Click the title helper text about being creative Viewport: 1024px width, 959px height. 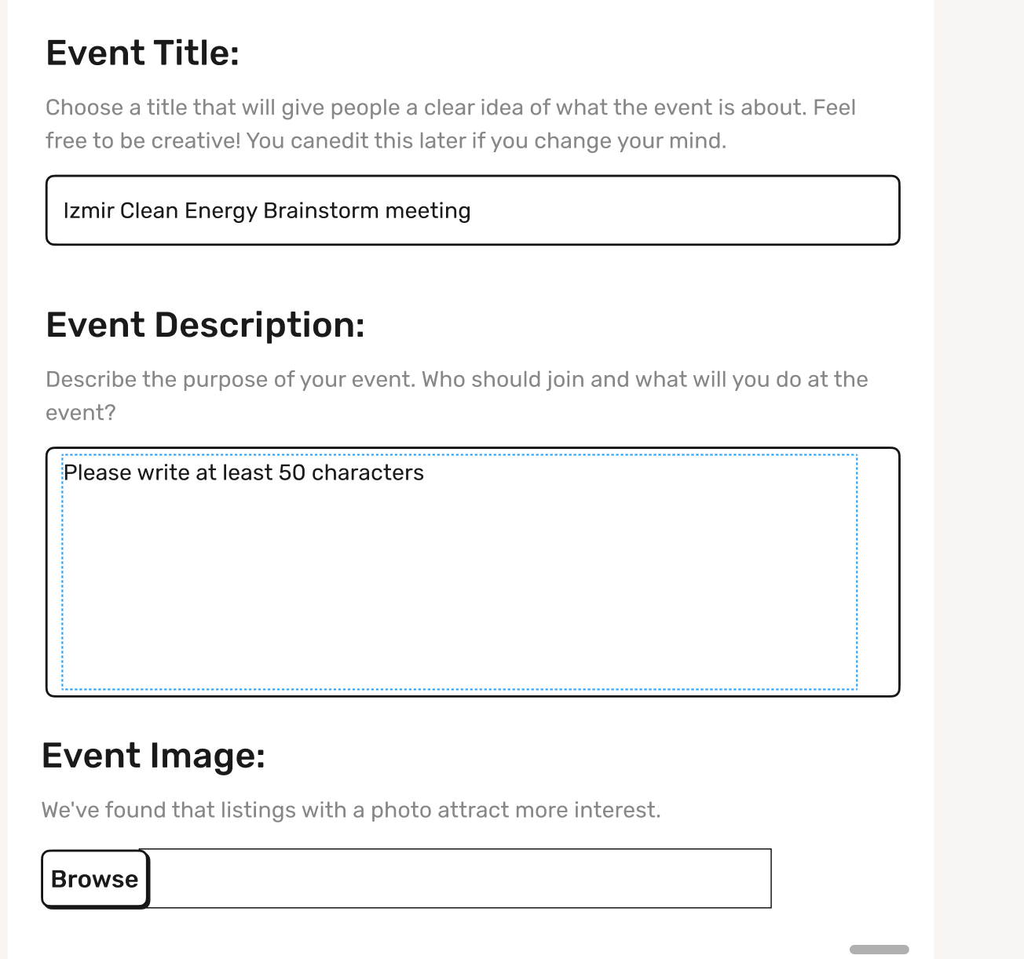pos(450,123)
